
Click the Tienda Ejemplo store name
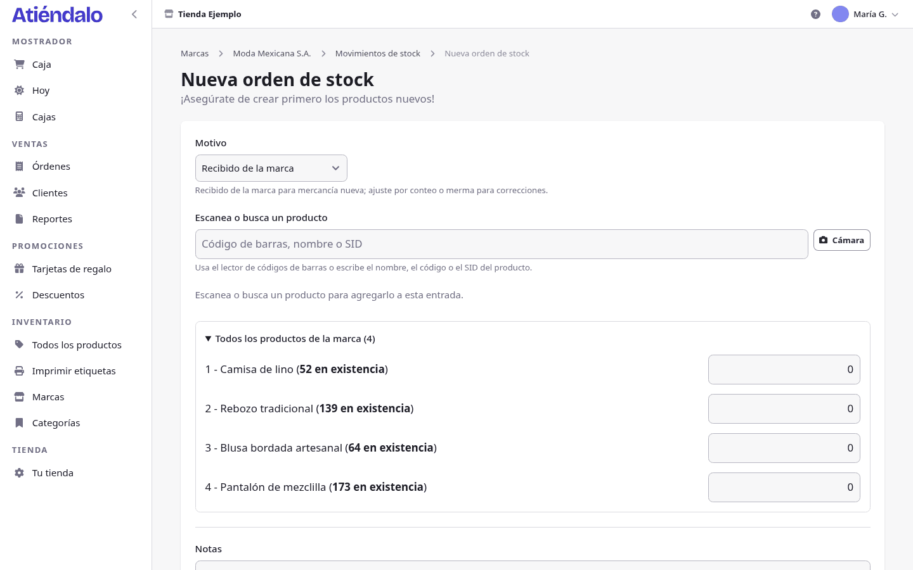tap(210, 14)
